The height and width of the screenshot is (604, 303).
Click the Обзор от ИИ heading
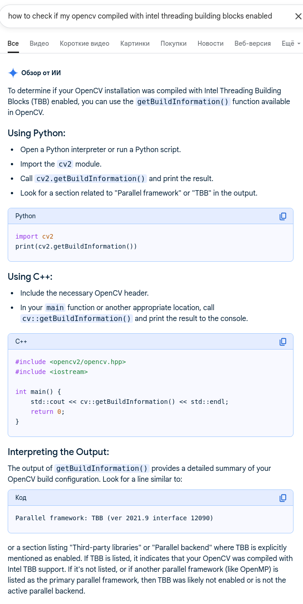tap(47, 73)
